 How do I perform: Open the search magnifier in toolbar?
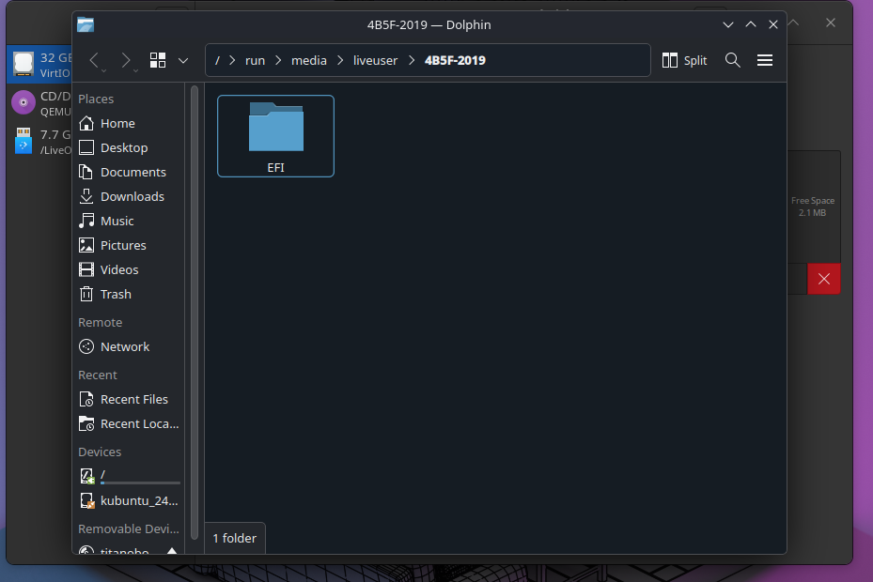(733, 60)
